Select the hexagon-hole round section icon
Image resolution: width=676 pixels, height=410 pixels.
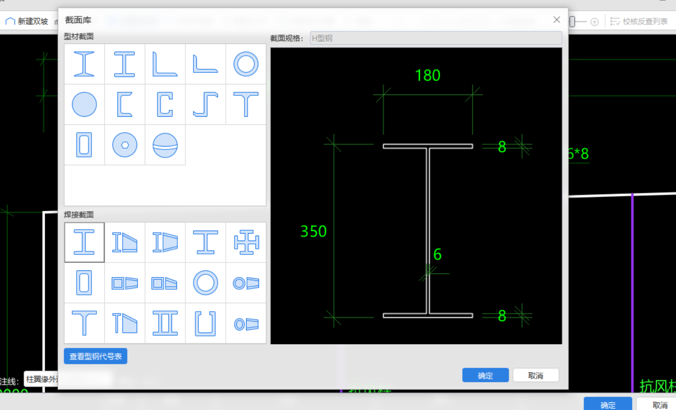125,145
